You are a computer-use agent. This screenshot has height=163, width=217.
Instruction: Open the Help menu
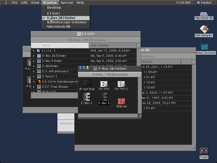pos(80,3)
